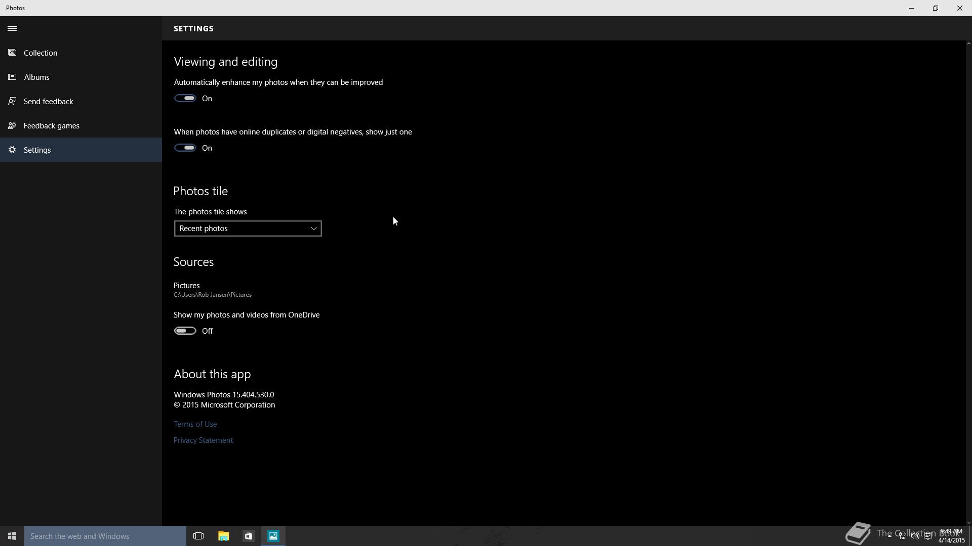Screen dimensions: 972x546
Task: Show hidden system tray icons
Action: tap(889, 536)
